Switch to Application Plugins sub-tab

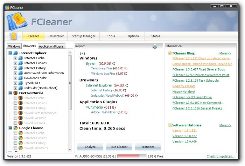tap(51, 47)
